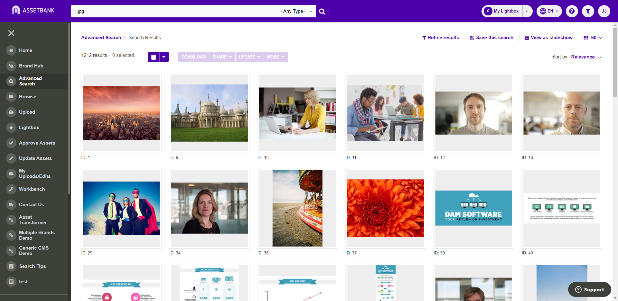618x301 pixels.
Task: Open the EN language dropdown
Action: coord(549,11)
